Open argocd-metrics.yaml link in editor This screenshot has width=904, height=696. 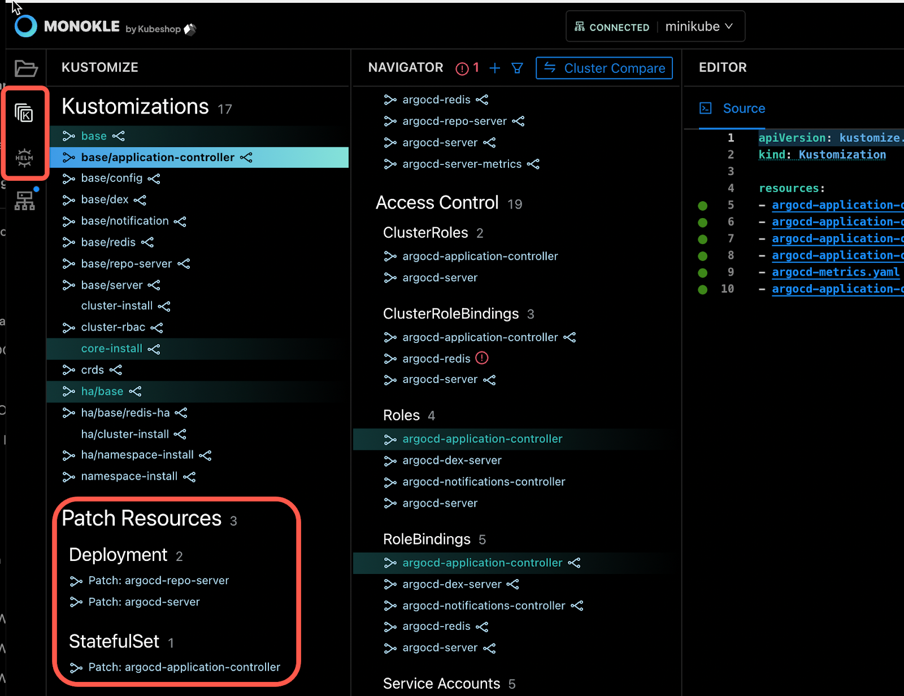(836, 272)
